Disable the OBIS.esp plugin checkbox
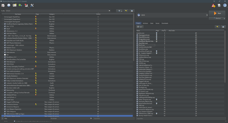Screen dimensions: 228x123 137,105
